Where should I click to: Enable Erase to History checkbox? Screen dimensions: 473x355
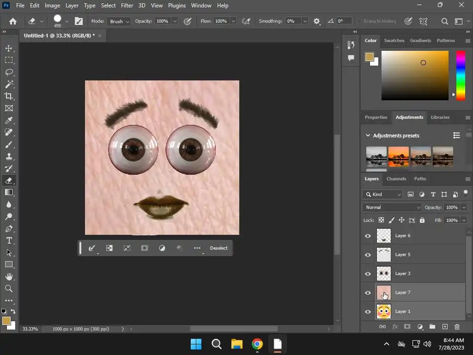(360, 21)
